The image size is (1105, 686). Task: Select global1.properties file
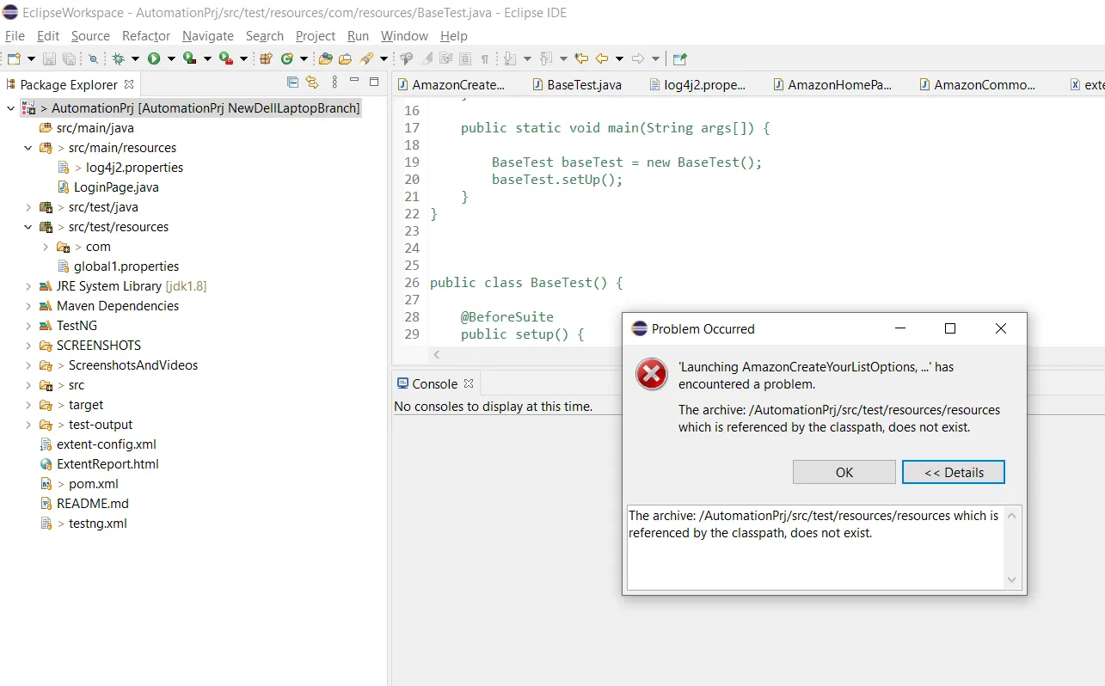pyautogui.click(x=126, y=266)
